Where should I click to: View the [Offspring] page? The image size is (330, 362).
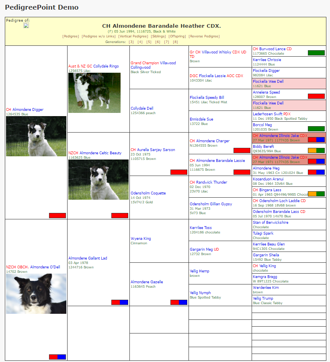[177, 36]
